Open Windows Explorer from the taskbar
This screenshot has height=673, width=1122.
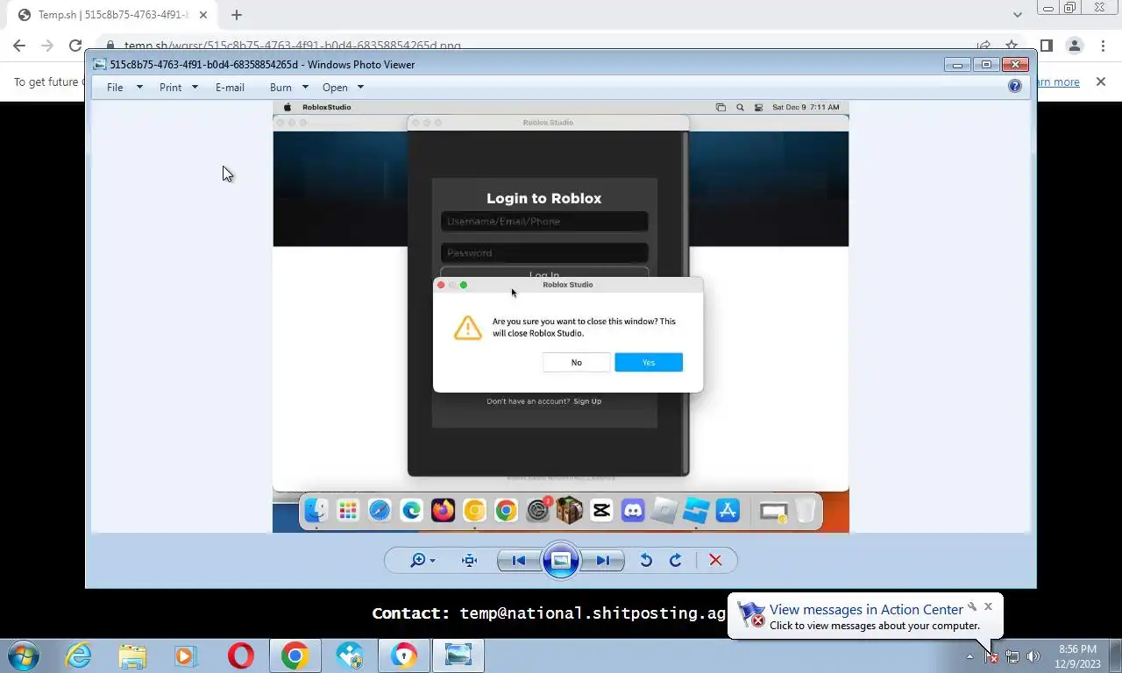pyautogui.click(x=132, y=655)
